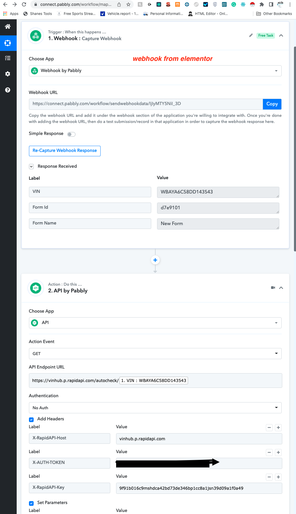The image size is (296, 514).
Task: Open the Chrome three-dot menu
Action: (x=290, y=4)
